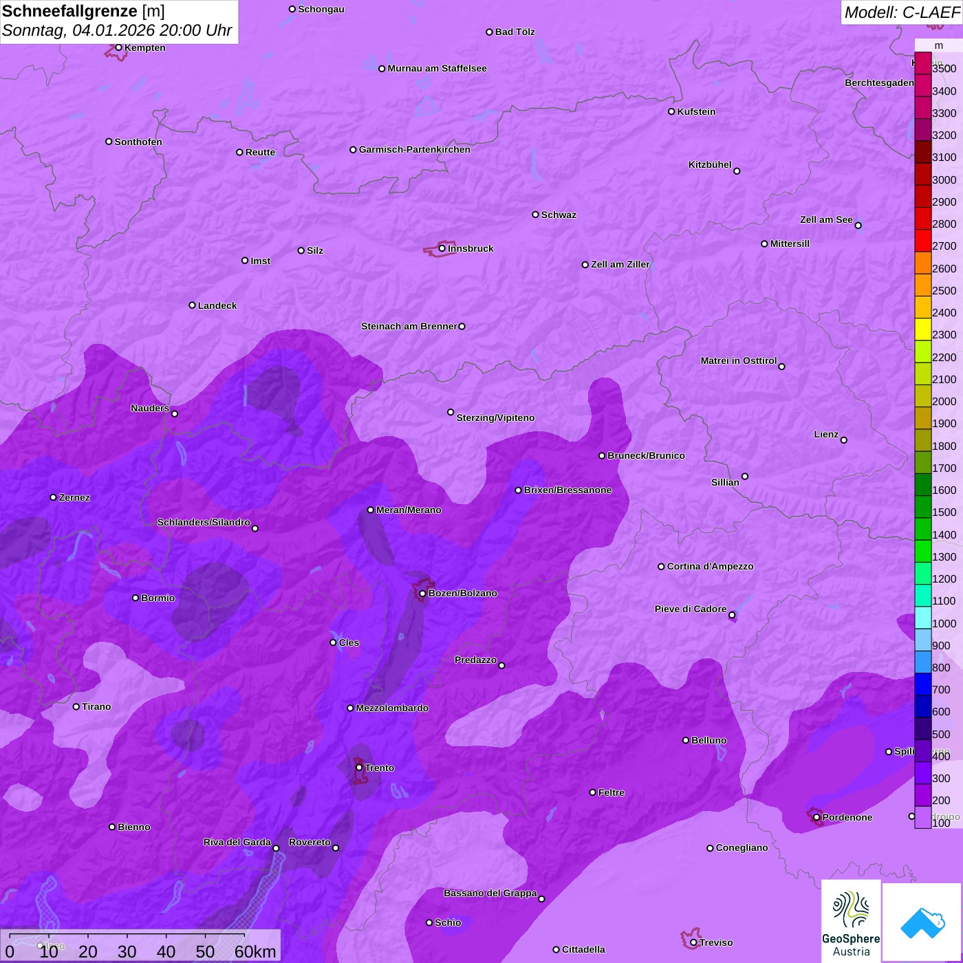Click the Brixen/Bressanone label

pyautogui.click(x=567, y=490)
